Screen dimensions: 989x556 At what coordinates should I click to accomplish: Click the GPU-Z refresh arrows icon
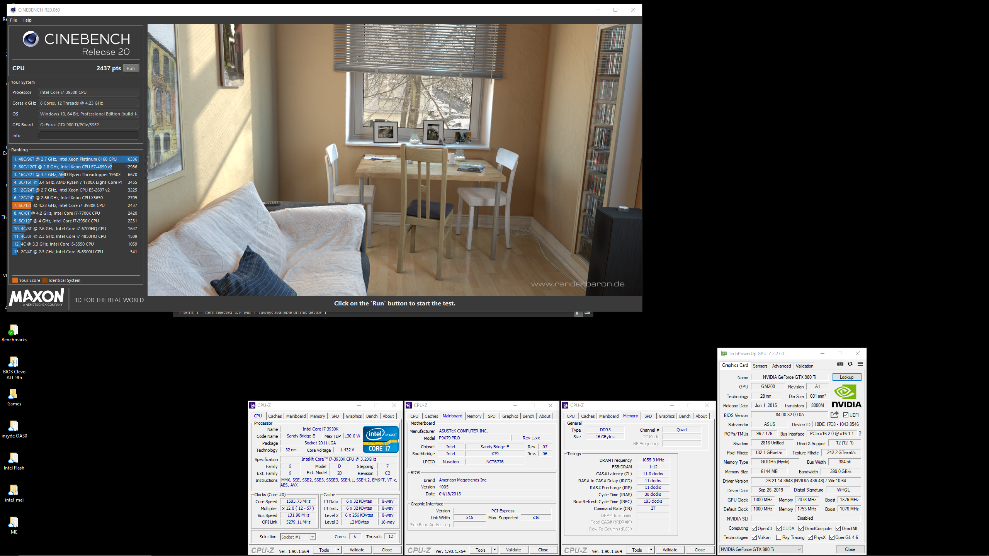pos(850,364)
